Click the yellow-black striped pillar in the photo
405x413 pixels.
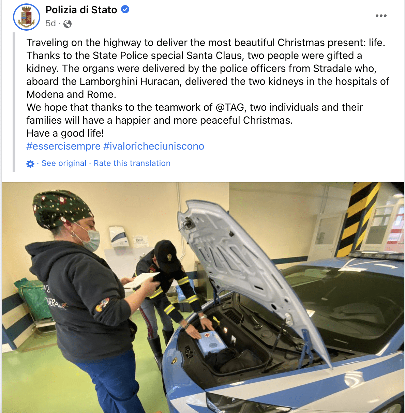click(x=358, y=218)
